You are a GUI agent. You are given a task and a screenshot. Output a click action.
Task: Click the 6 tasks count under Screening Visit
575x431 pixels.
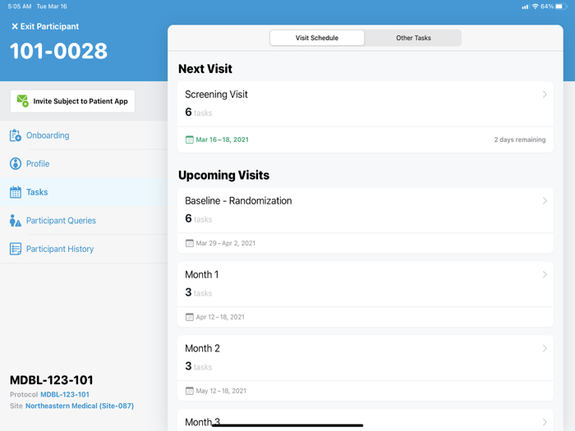(199, 112)
